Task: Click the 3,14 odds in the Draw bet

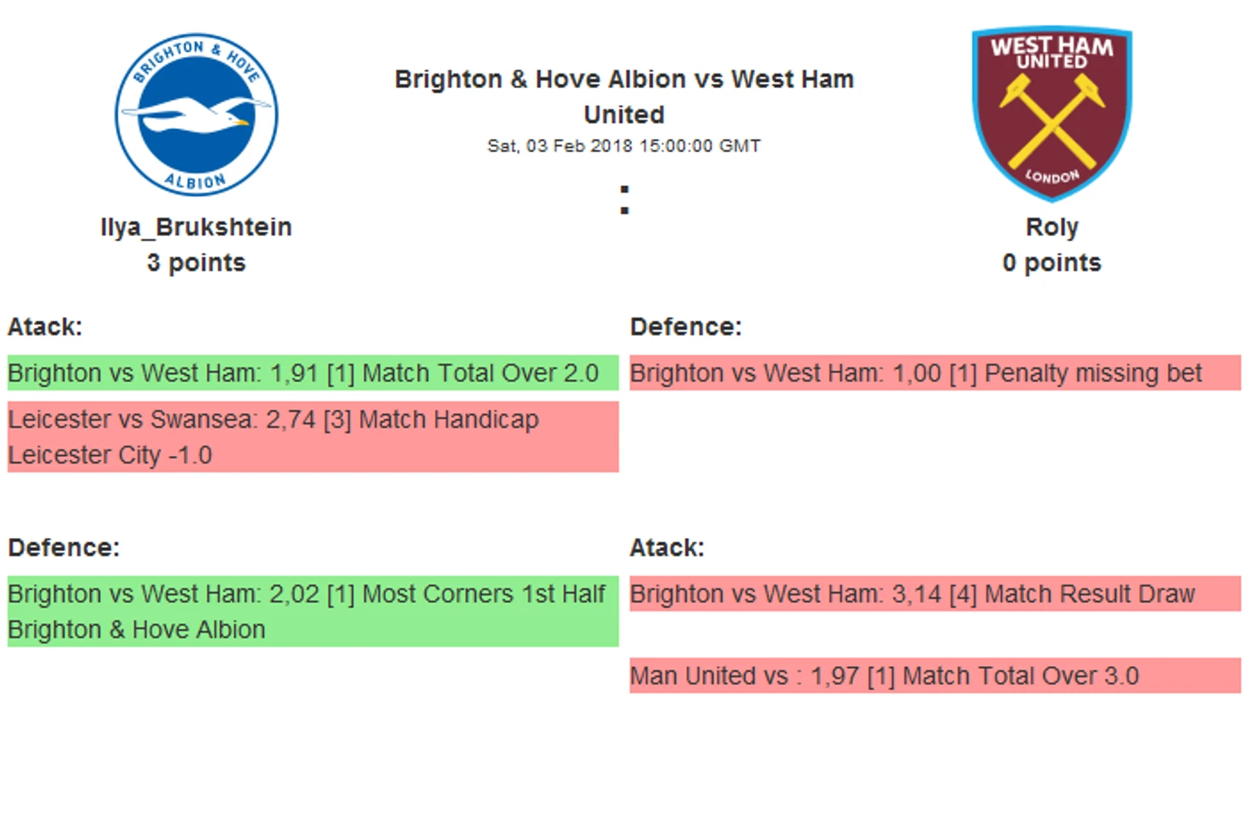Action: (x=916, y=594)
